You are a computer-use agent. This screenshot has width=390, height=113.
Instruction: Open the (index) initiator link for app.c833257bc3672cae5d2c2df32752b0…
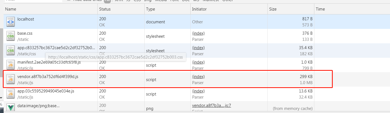(x=198, y=48)
